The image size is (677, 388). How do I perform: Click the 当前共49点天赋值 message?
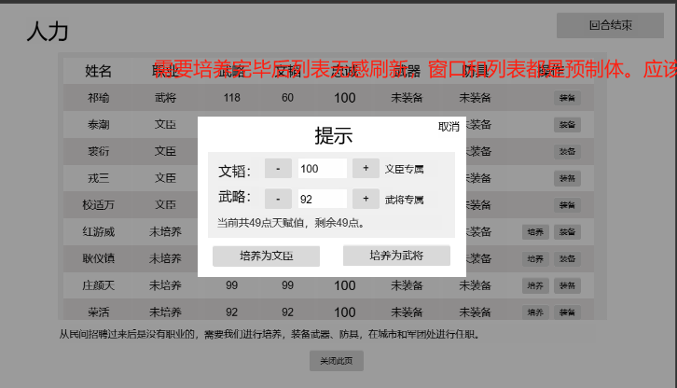(291, 223)
